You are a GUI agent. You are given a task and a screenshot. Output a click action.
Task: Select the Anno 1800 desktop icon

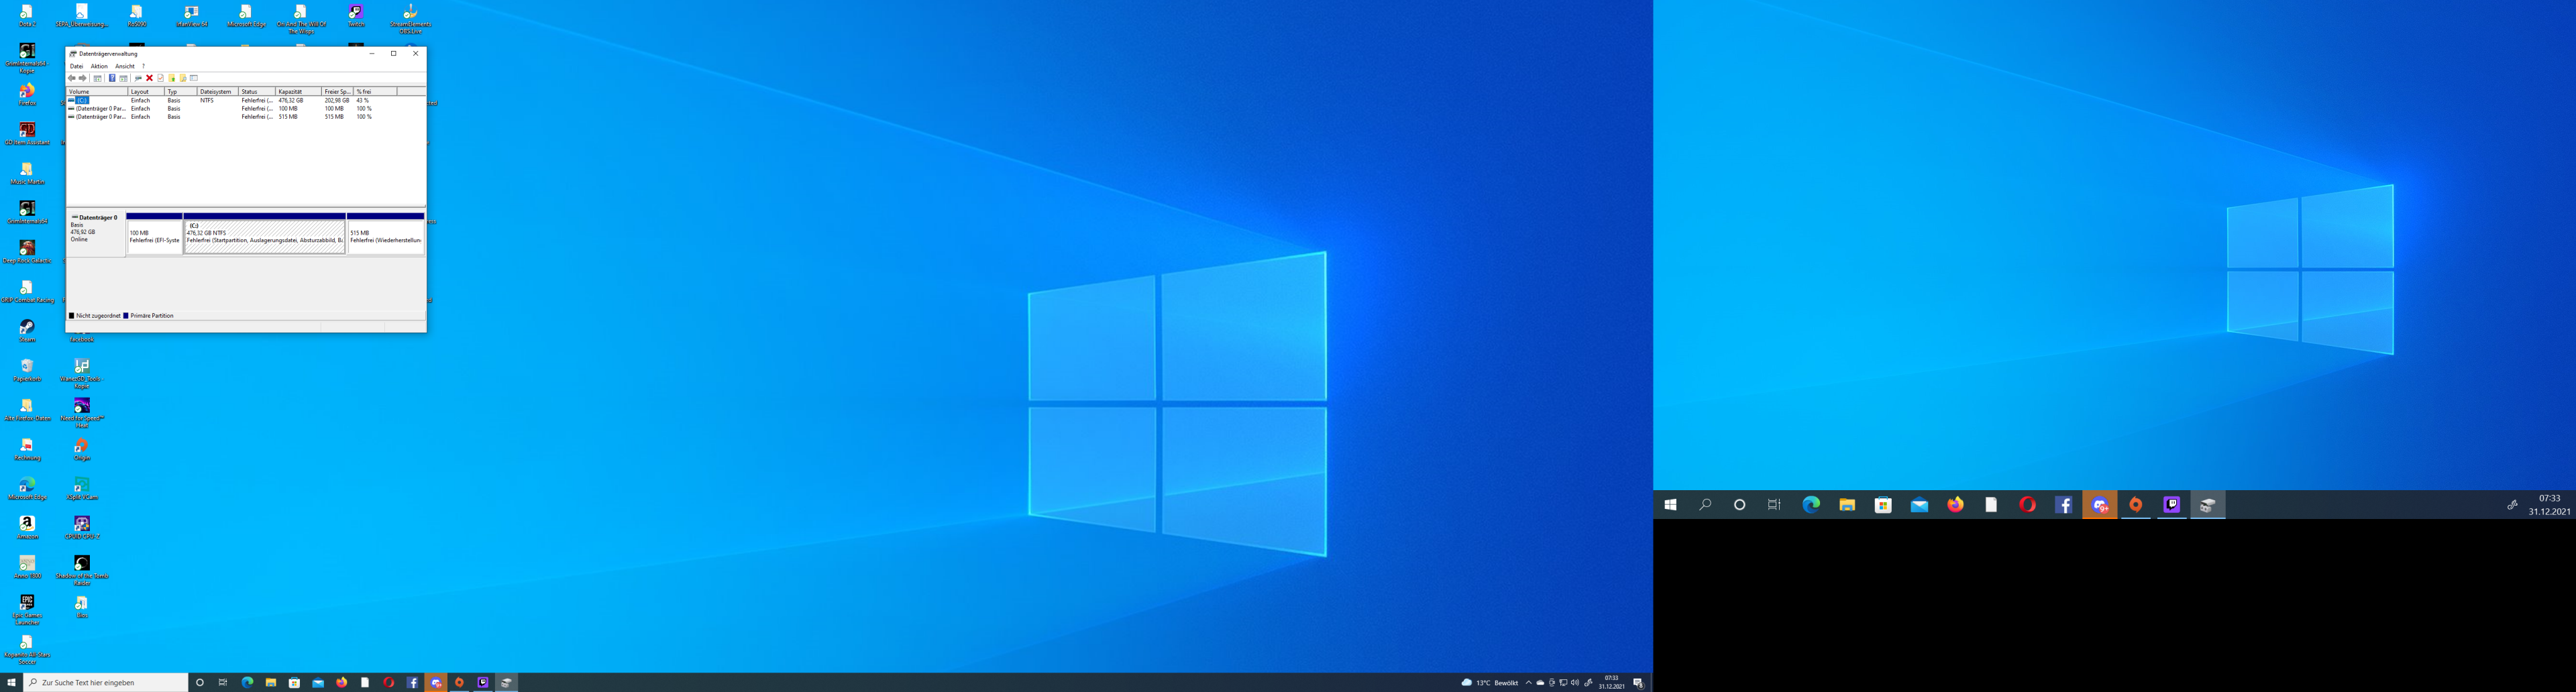tap(27, 568)
